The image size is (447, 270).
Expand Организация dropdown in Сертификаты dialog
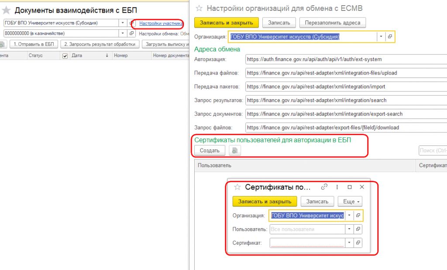coord(349,216)
